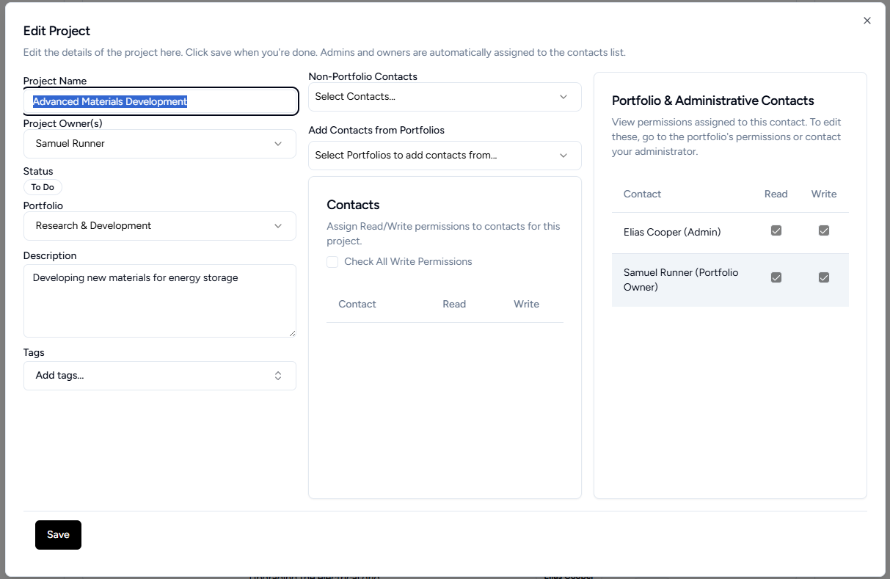Viewport: 890px width, 579px height.
Task: Open the Non-Portfolio Contacts selector
Action: click(x=444, y=97)
